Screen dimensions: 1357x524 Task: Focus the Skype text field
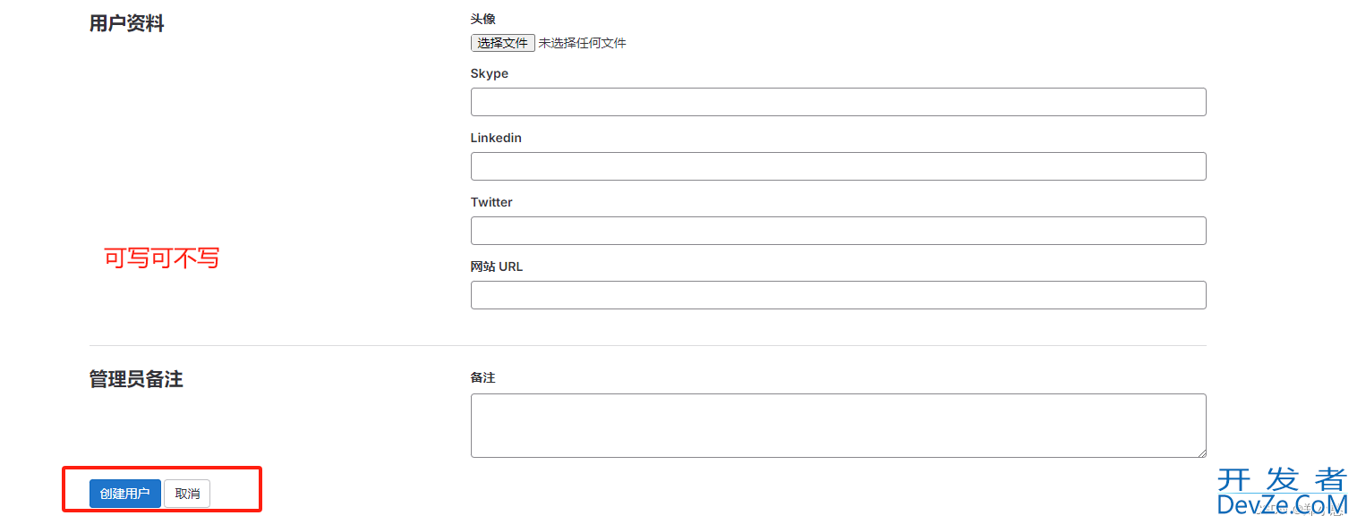(838, 102)
